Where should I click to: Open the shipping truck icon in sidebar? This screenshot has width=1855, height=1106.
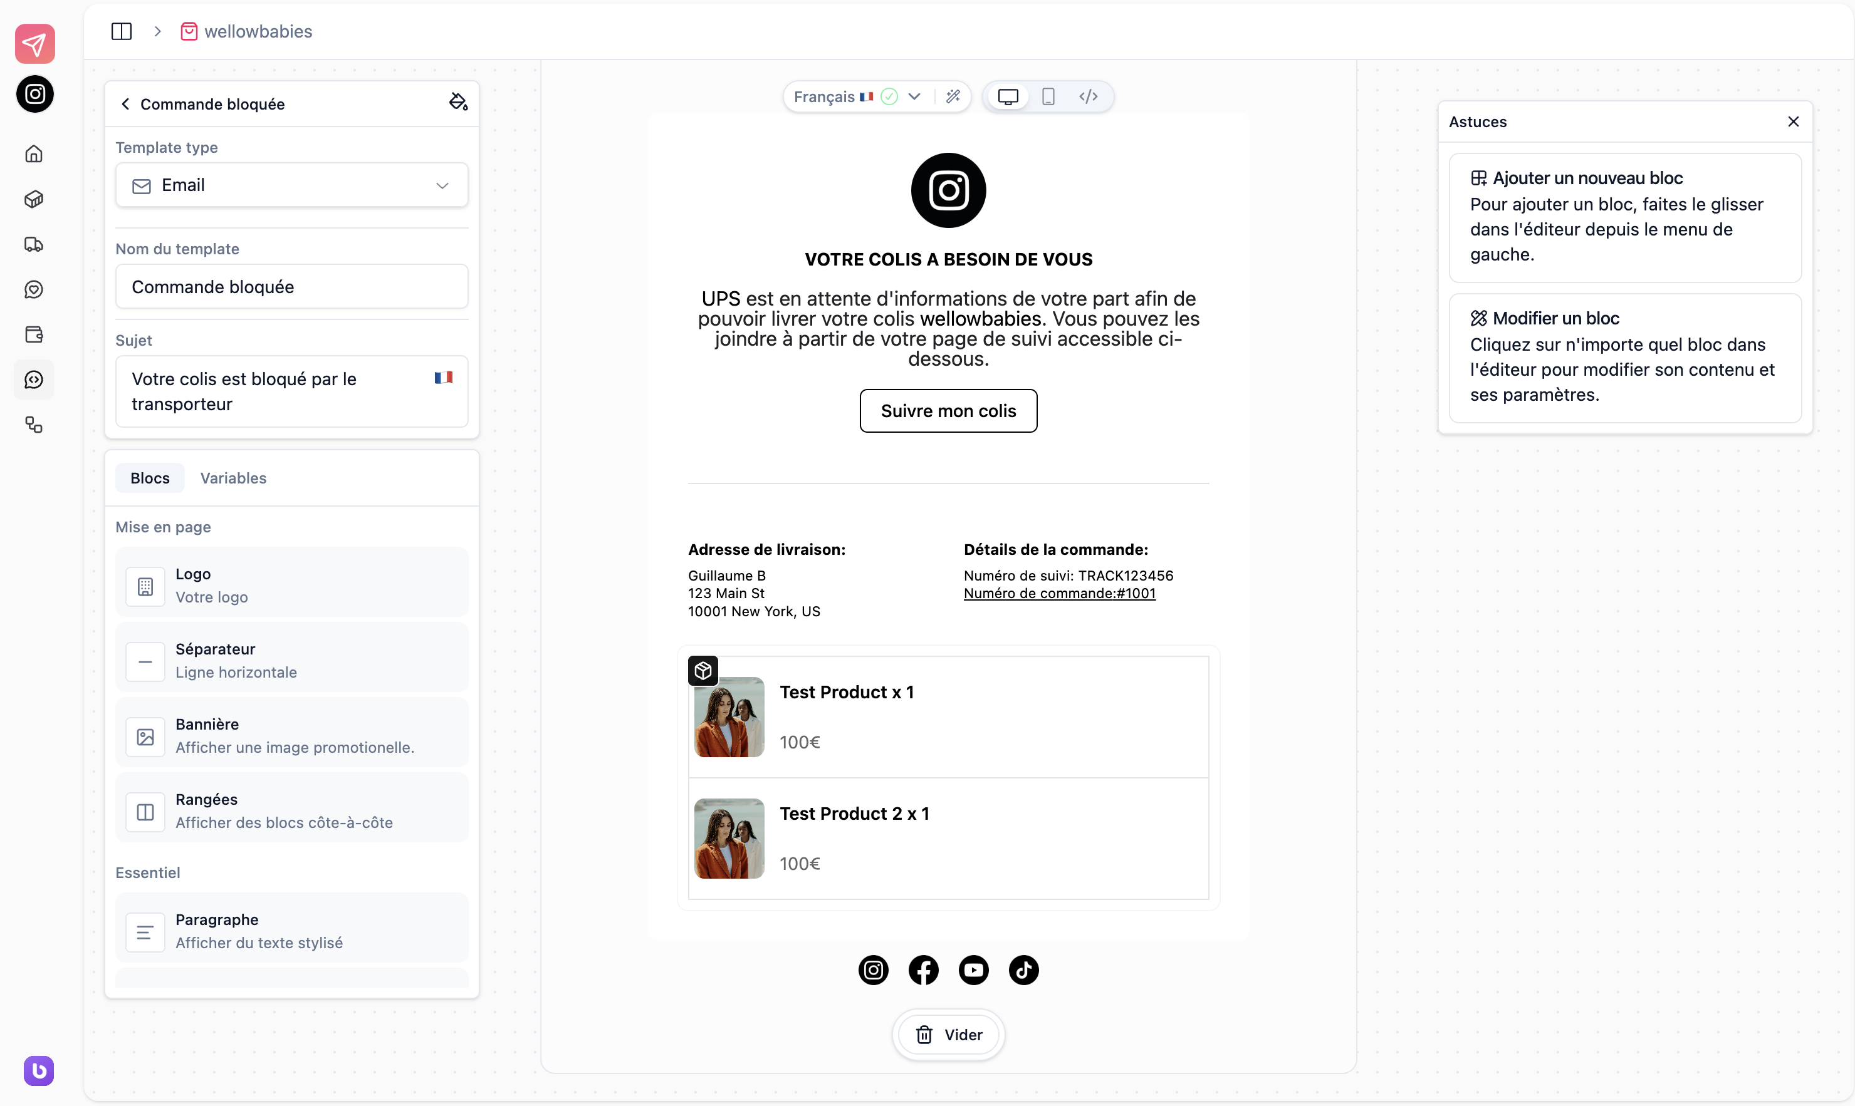[34, 244]
